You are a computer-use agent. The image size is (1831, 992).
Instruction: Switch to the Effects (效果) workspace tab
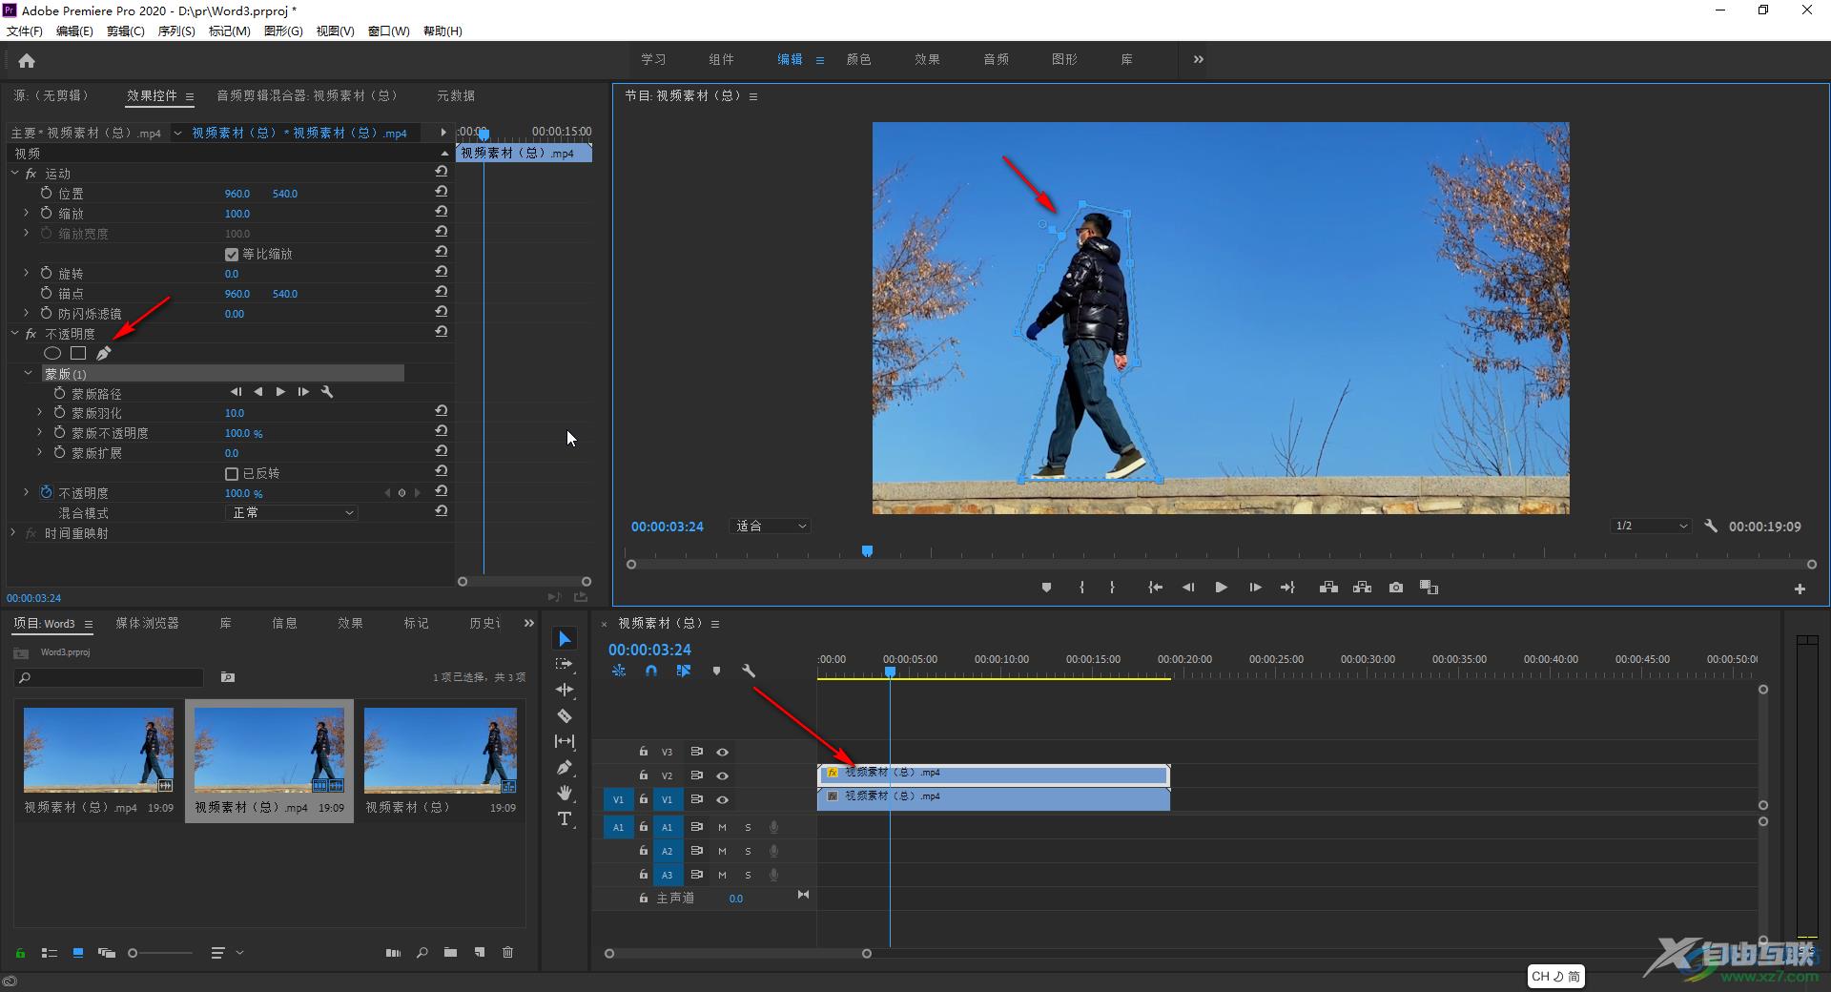927,59
